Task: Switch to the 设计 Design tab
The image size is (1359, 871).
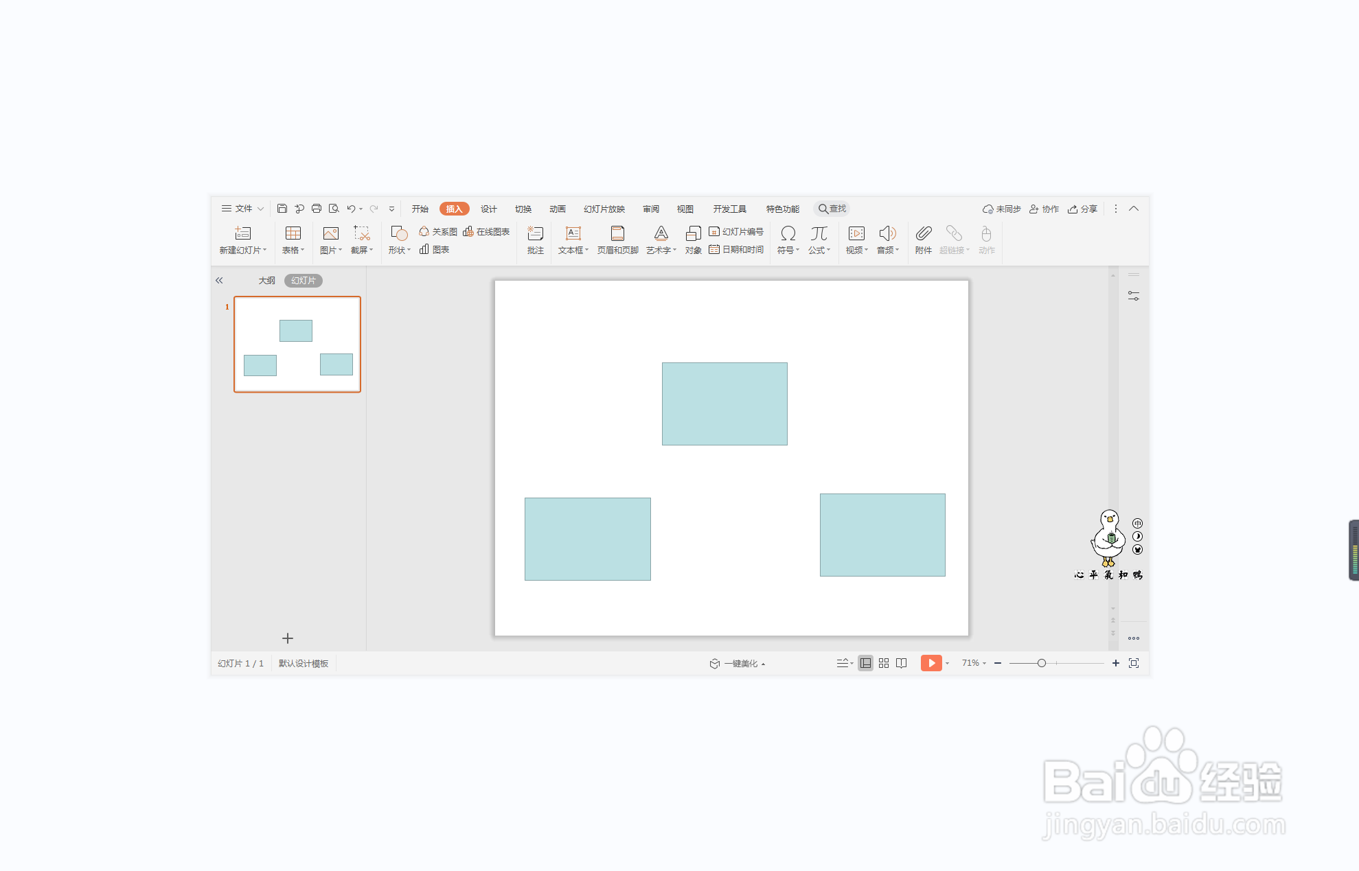Action: tap(488, 209)
